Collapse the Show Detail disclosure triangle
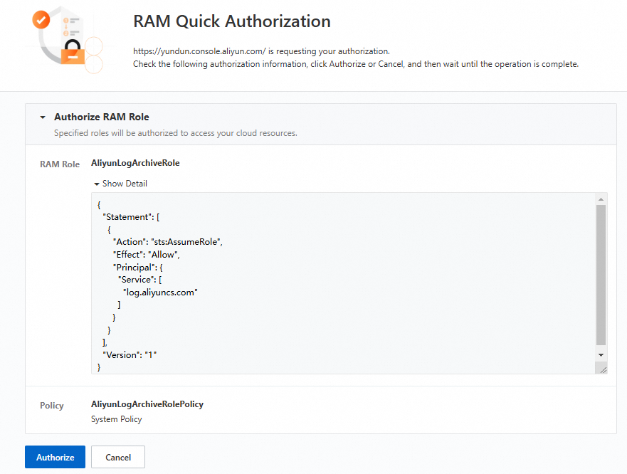The image size is (627, 474). click(x=96, y=184)
